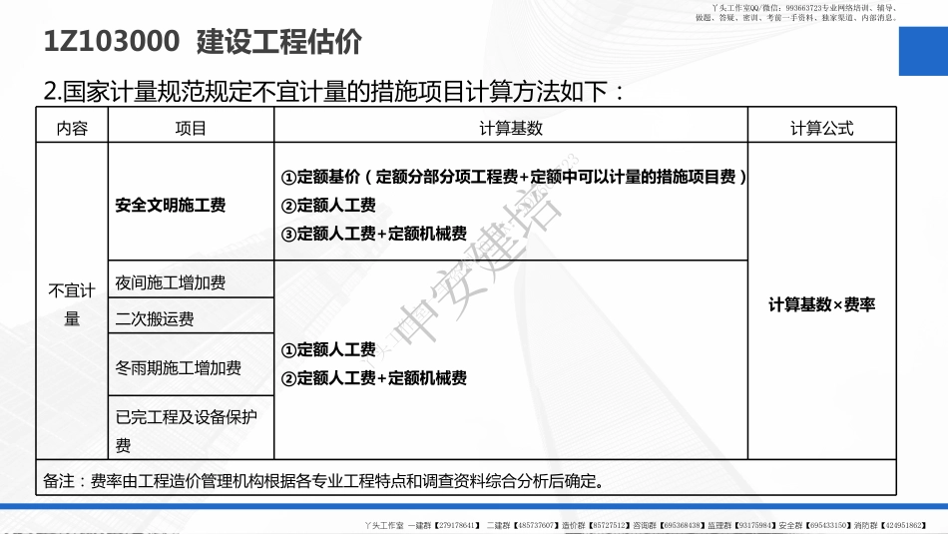Click the "冬雨期施工增加费" cell
This screenshot has width=948, height=534.
[179, 367]
